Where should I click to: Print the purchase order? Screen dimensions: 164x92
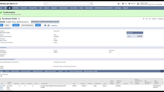45,25
